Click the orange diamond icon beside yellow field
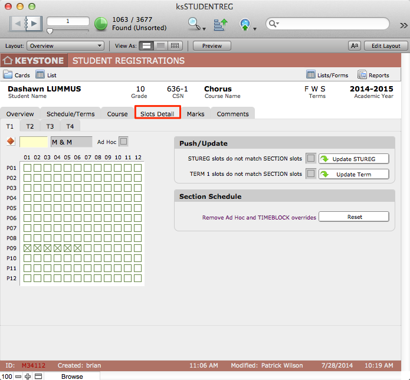This screenshot has height=380, width=410. coord(10,142)
